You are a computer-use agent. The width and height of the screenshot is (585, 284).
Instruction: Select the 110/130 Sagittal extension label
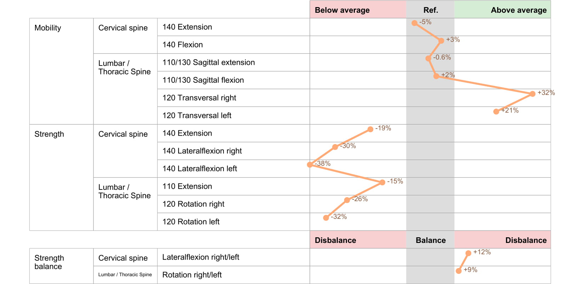209,62
